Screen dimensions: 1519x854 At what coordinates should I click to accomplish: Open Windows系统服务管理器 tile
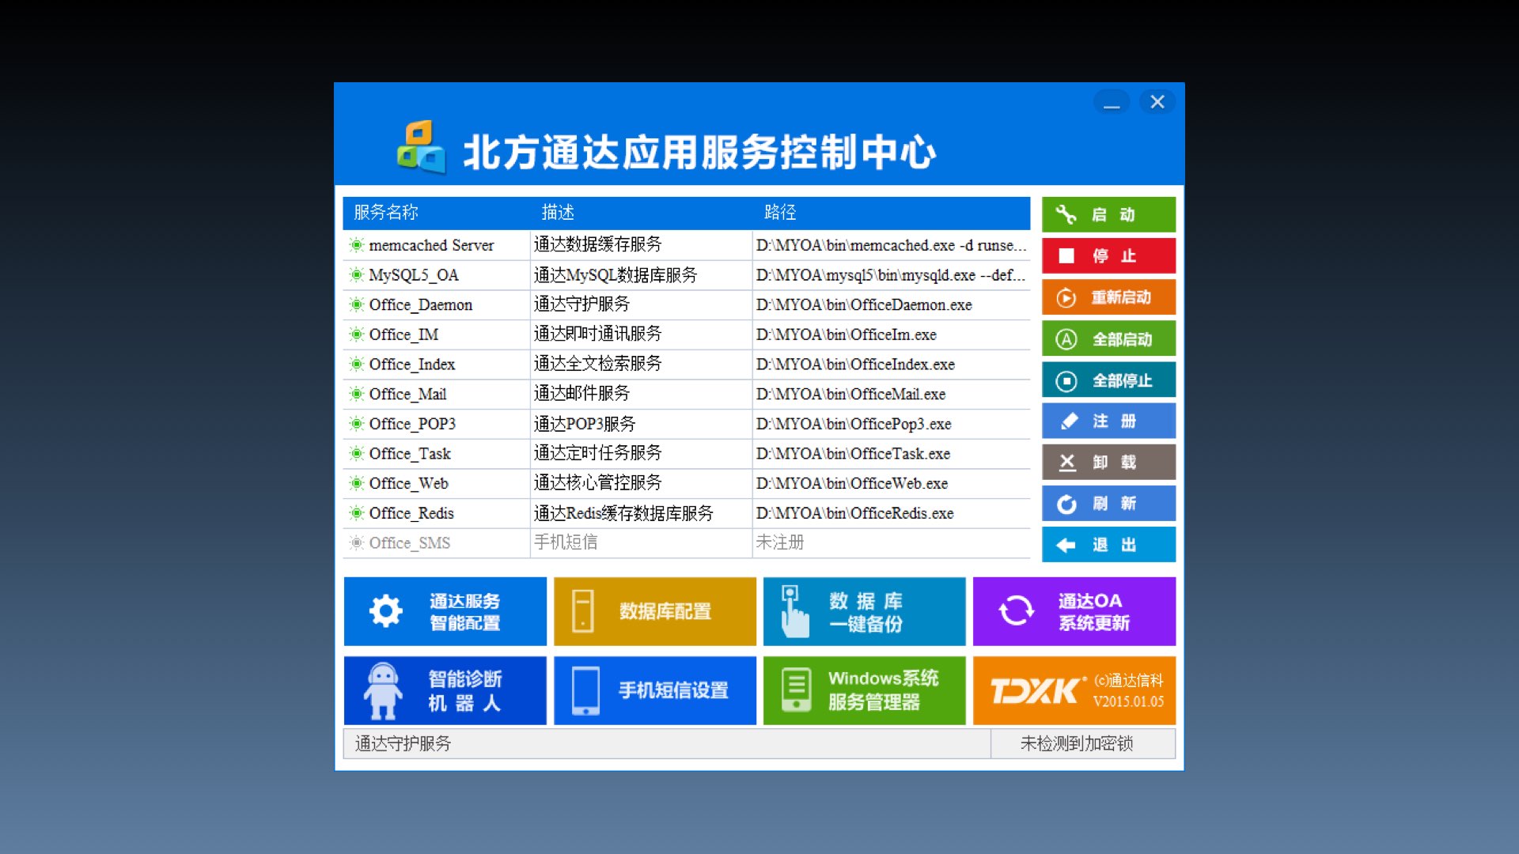(x=865, y=690)
